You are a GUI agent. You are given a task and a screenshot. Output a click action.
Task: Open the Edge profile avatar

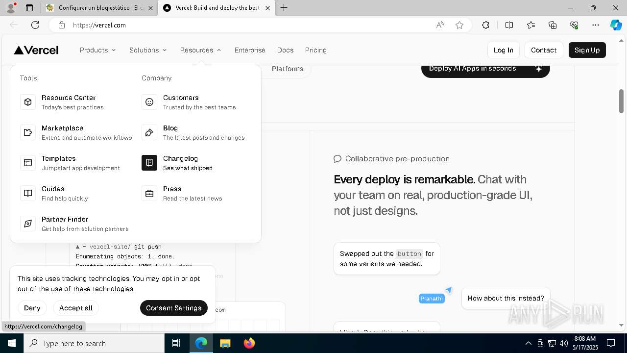pos(11,8)
